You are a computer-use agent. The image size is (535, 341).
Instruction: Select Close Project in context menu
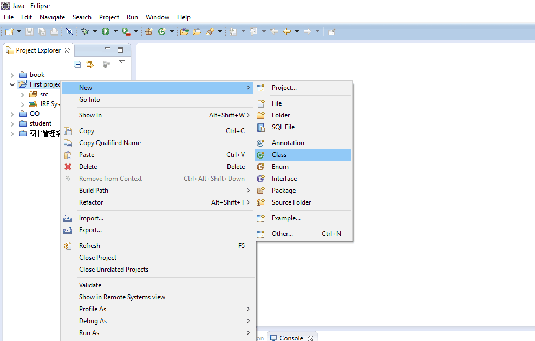(157, 258)
